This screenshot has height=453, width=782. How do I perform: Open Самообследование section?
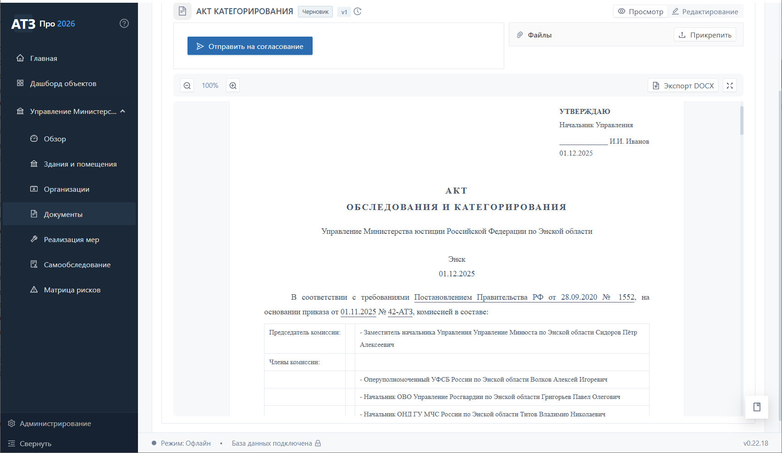click(x=69, y=264)
